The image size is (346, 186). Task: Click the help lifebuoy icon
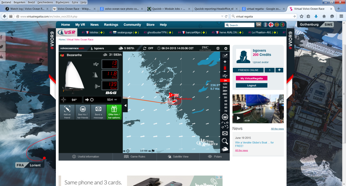218,48
